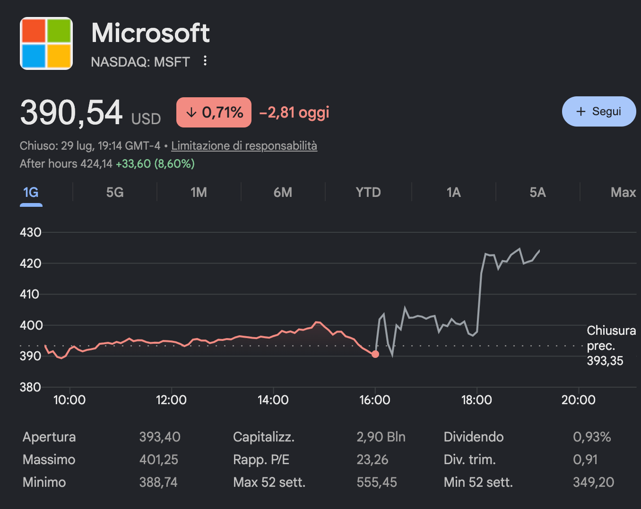View the 1A chart range
641x509 pixels.
click(x=454, y=193)
